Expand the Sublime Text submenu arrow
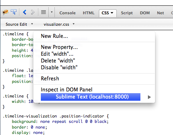Viewport: 173px width, 135px height. tap(149, 97)
